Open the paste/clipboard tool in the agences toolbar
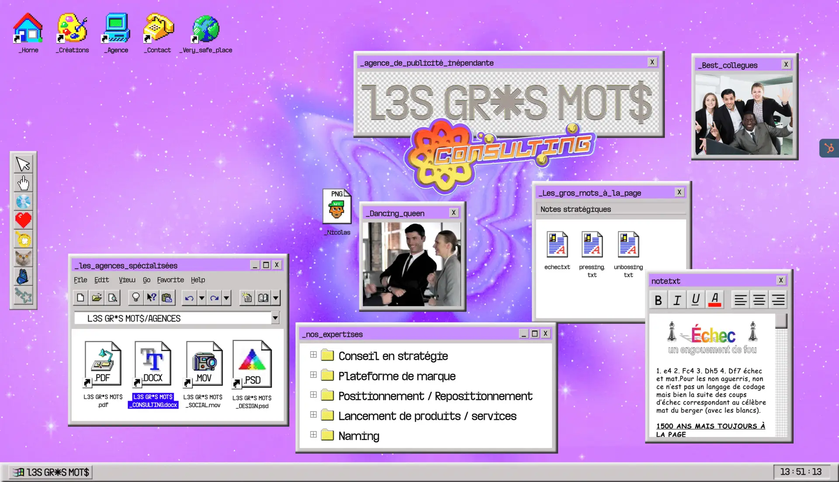The image size is (839, 482). 167,297
